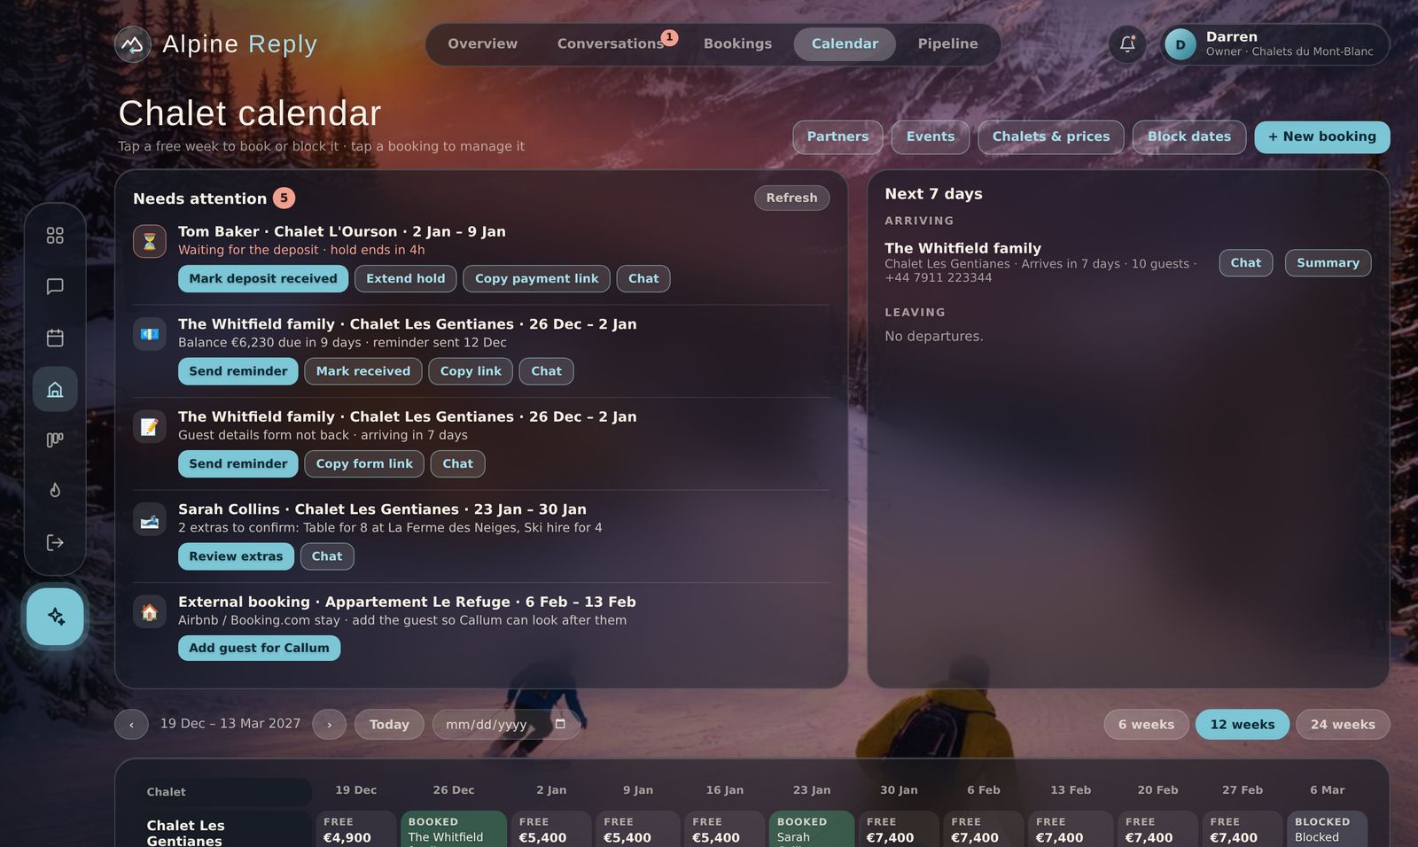Switch calendar view to 24 weeks
This screenshot has width=1418, height=847.
point(1343,725)
